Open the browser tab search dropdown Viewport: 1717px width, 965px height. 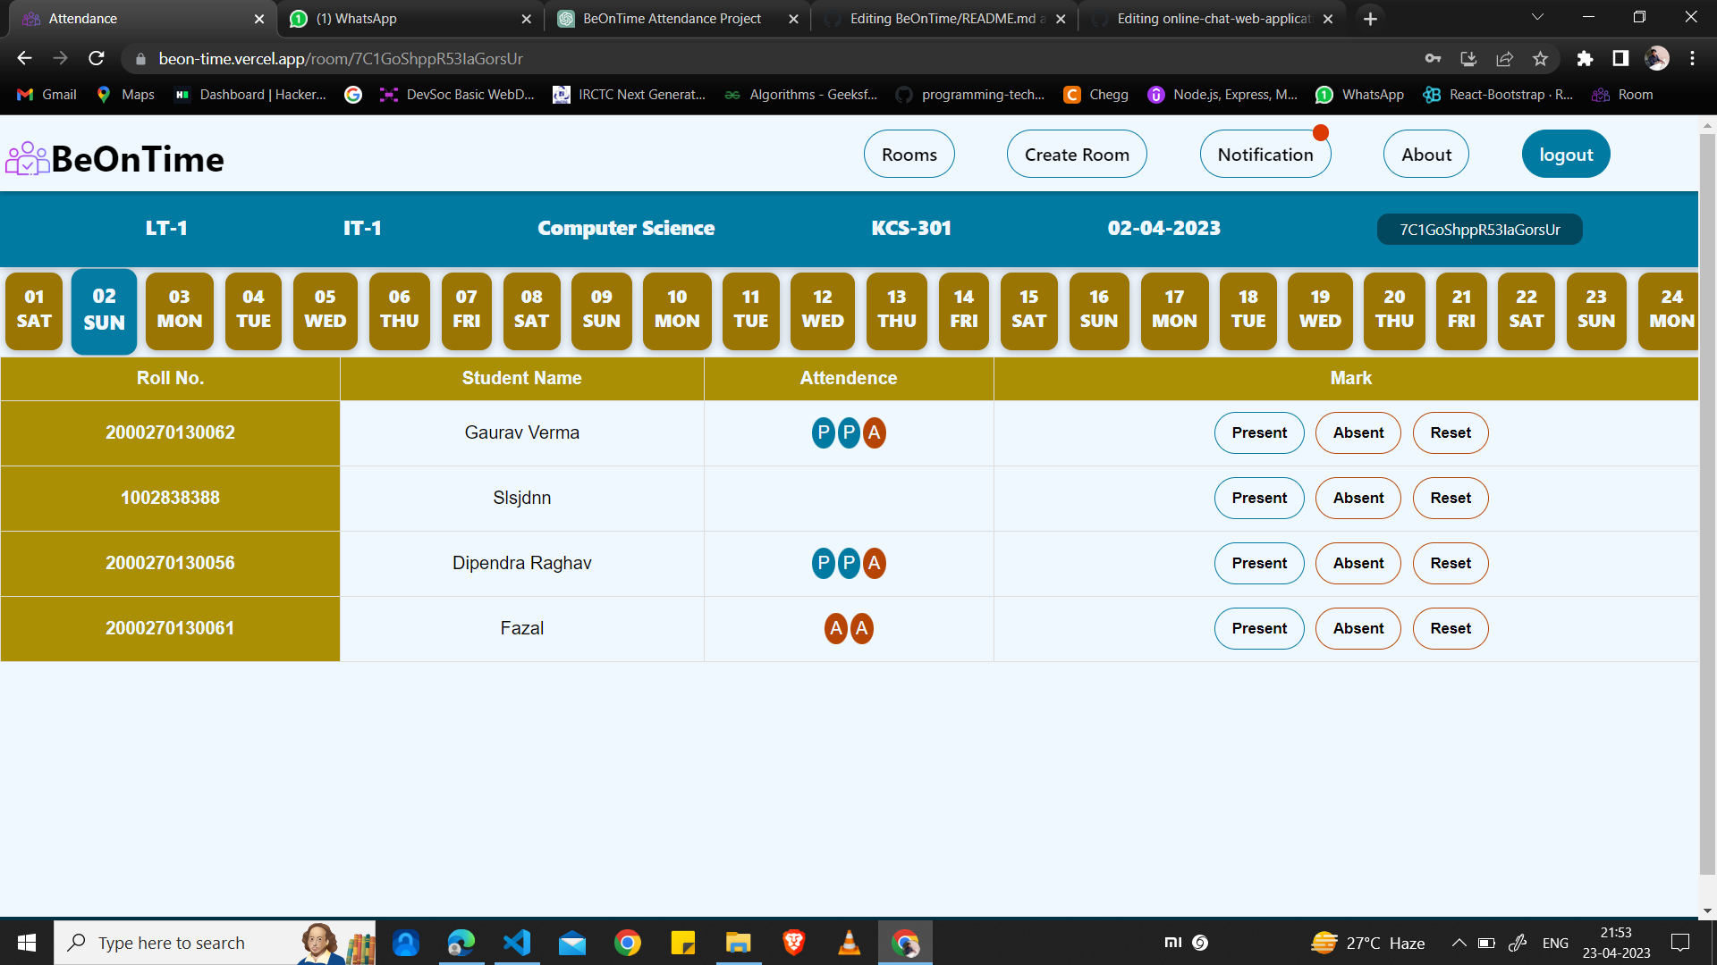click(x=1536, y=17)
